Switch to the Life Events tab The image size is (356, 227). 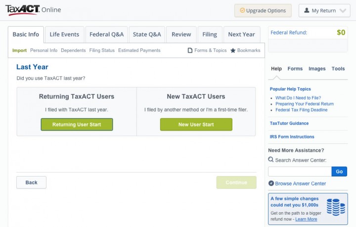tap(64, 35)
